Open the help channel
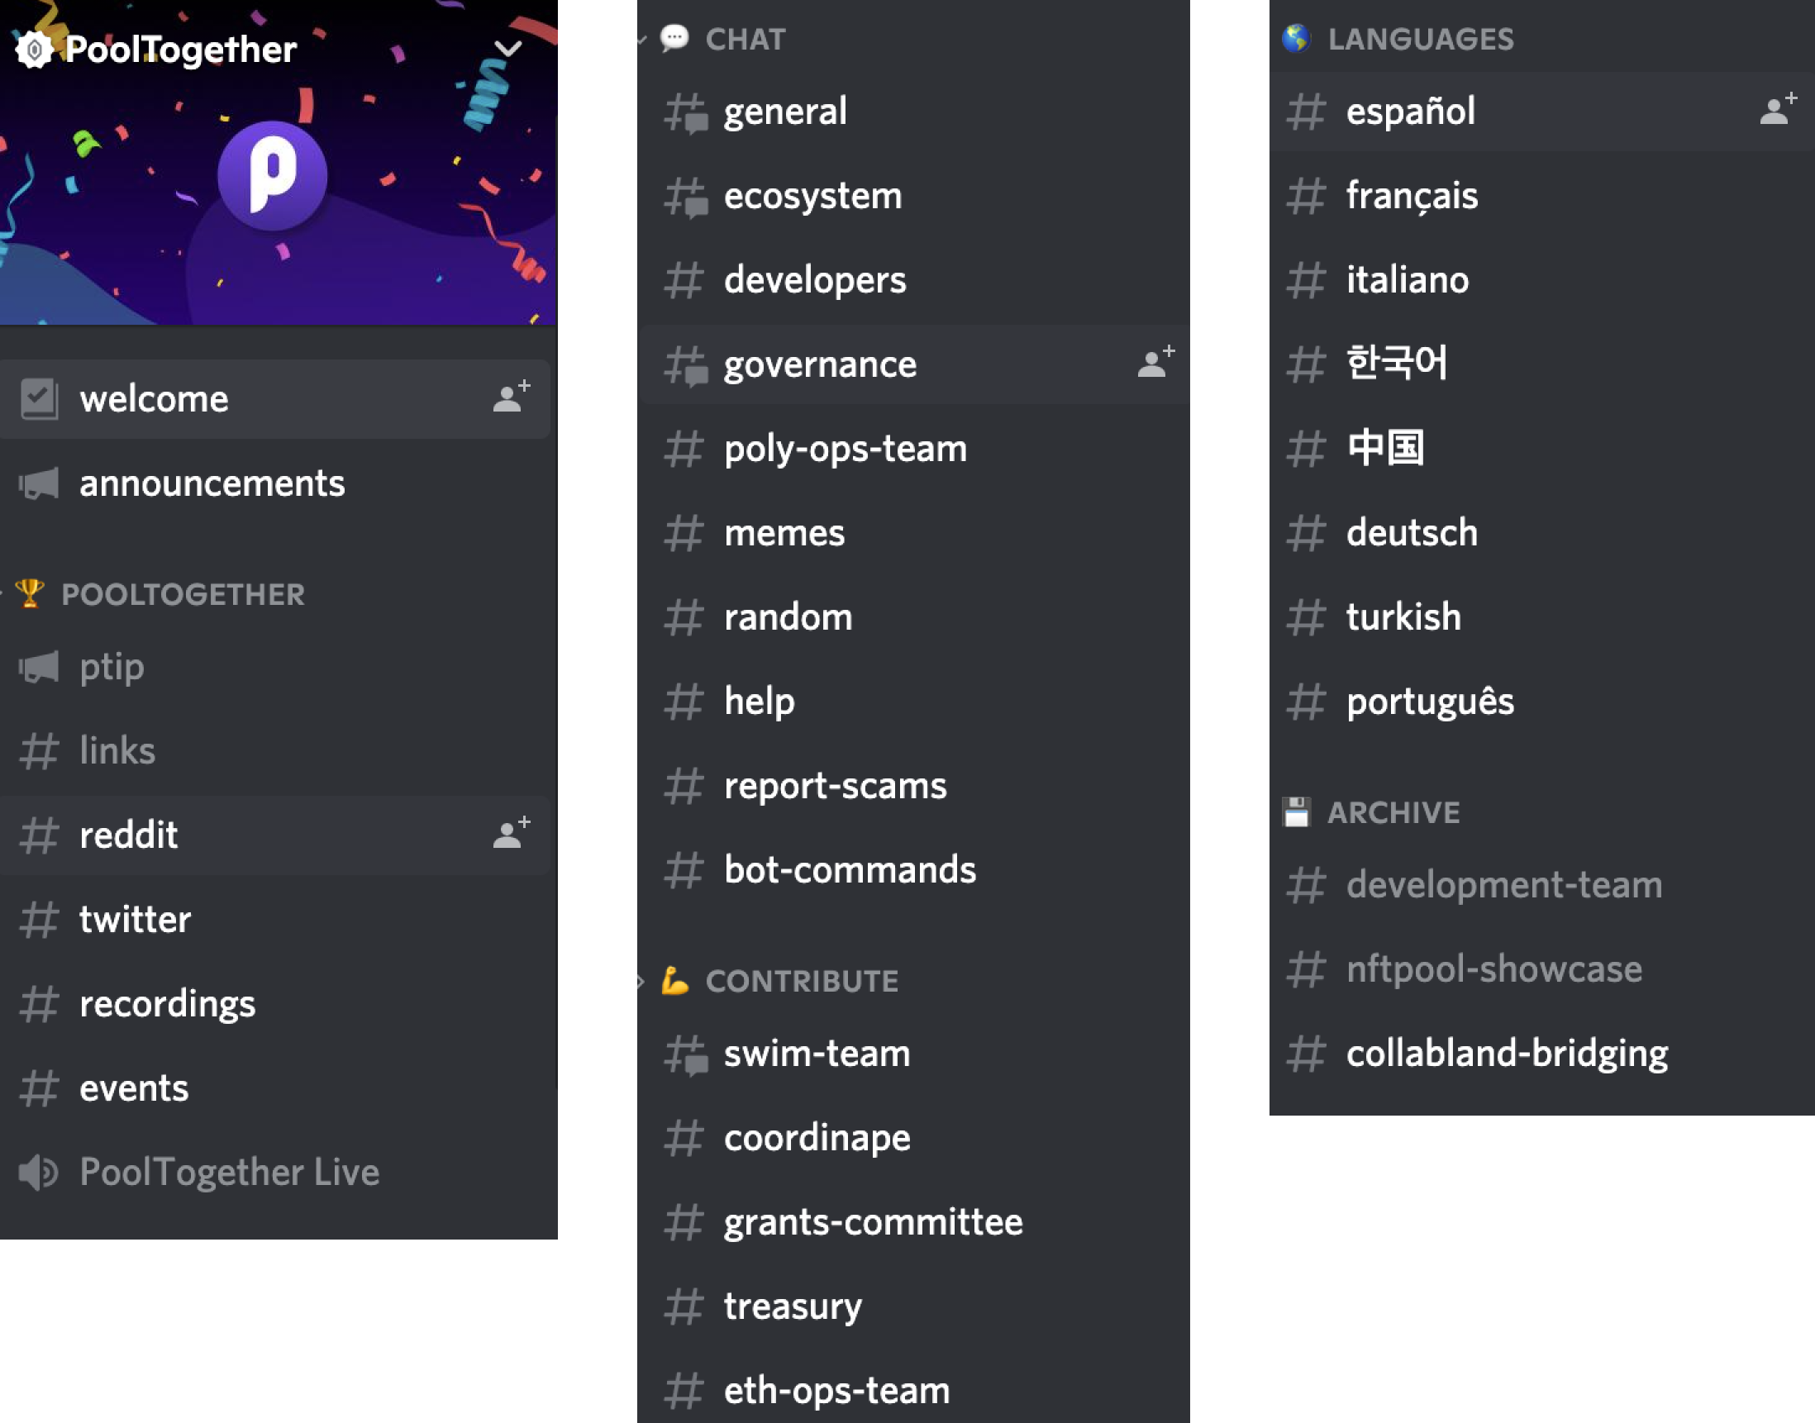The image size is (1815, 1423). point(915,702)
